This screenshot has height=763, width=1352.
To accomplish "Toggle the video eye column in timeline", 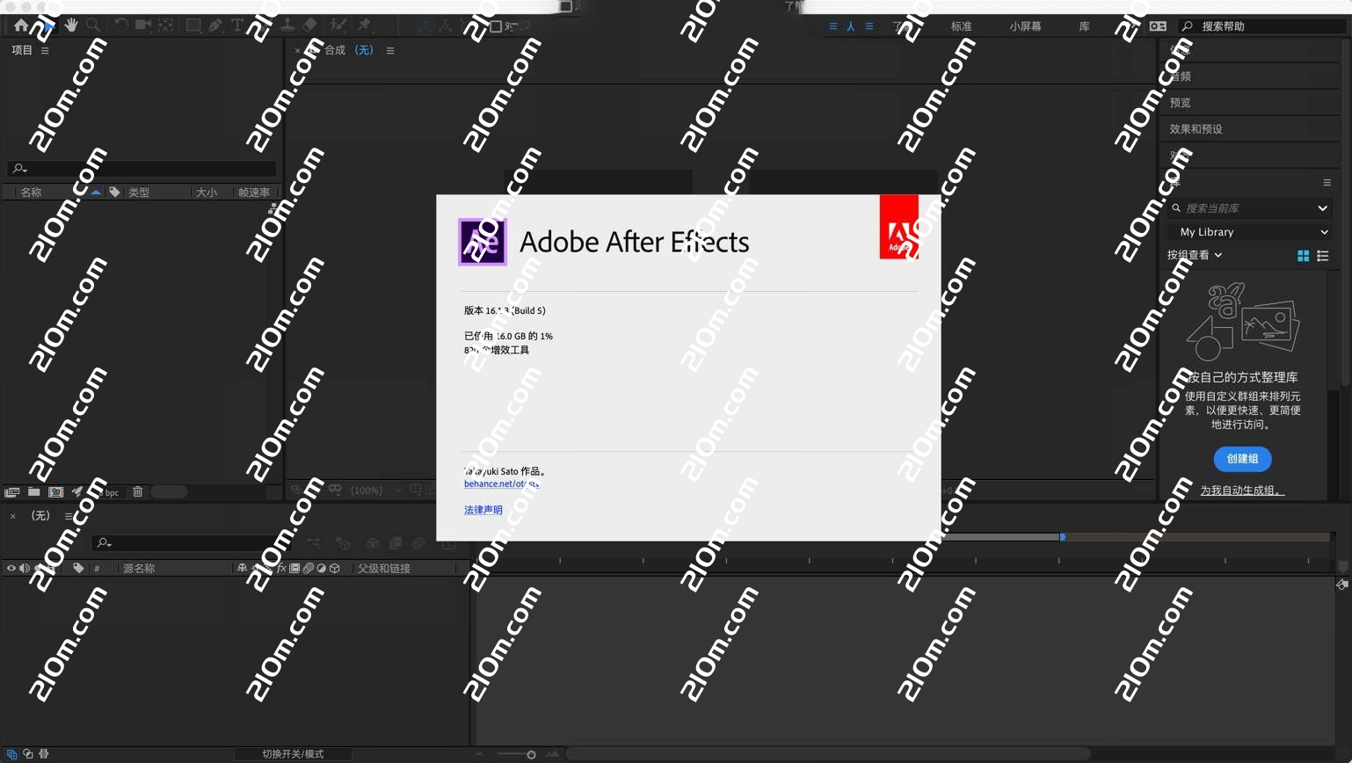I will 11,568.
